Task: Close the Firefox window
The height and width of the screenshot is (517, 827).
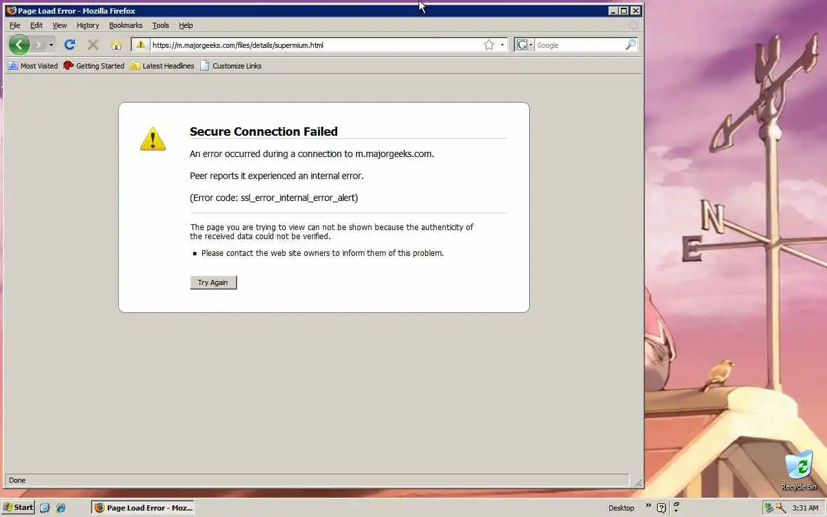Action: [636, 10]
